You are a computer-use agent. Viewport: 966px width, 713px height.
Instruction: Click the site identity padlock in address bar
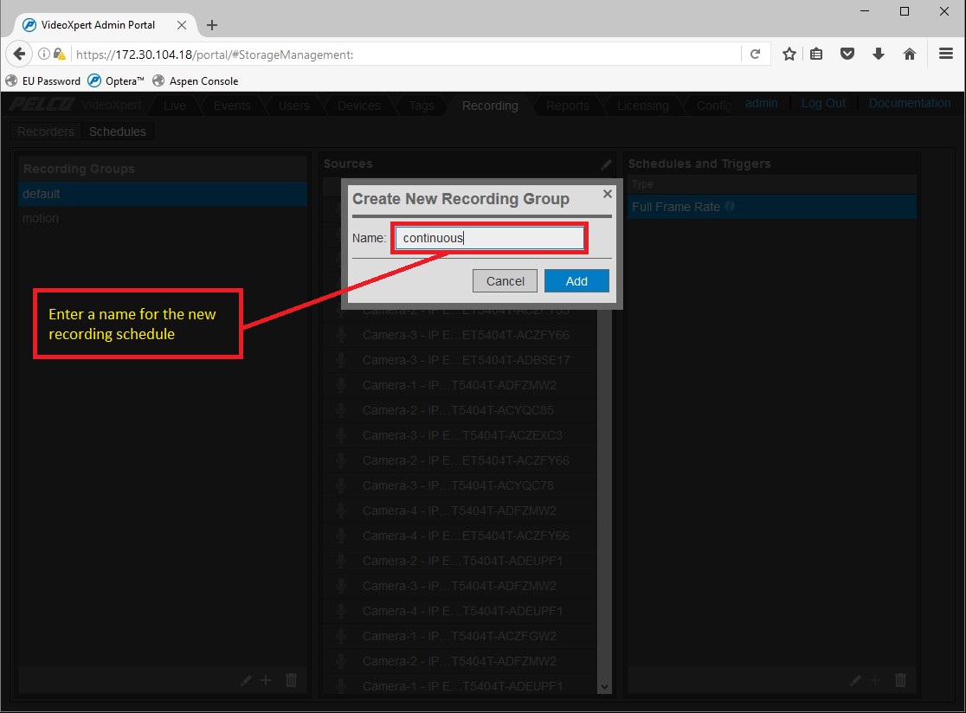[x=57, y=53]
